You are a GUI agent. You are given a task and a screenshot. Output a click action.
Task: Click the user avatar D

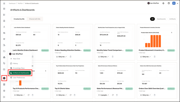tap(174, 3)
